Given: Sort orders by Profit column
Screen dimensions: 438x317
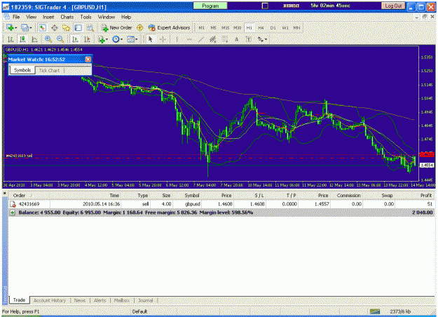Looking at the screenshot, I should click(426, 196).
